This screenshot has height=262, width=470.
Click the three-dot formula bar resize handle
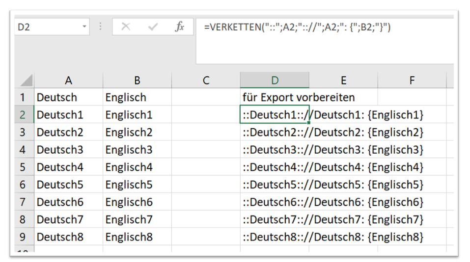102,27
